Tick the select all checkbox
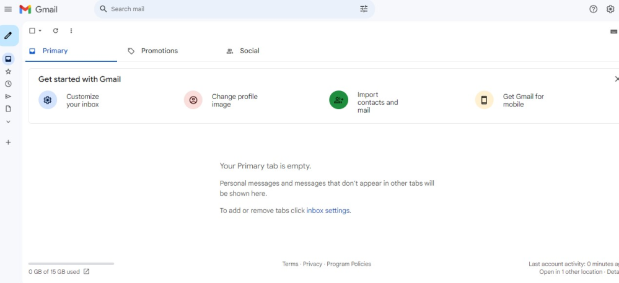 pos(32,31)
